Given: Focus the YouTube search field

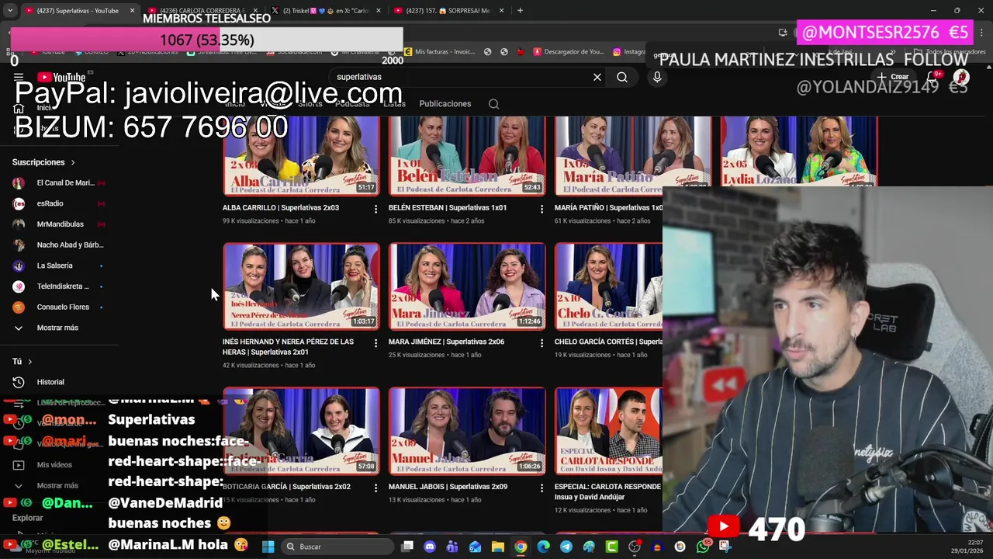Looking at the screenshot, I should pos(458,77).
